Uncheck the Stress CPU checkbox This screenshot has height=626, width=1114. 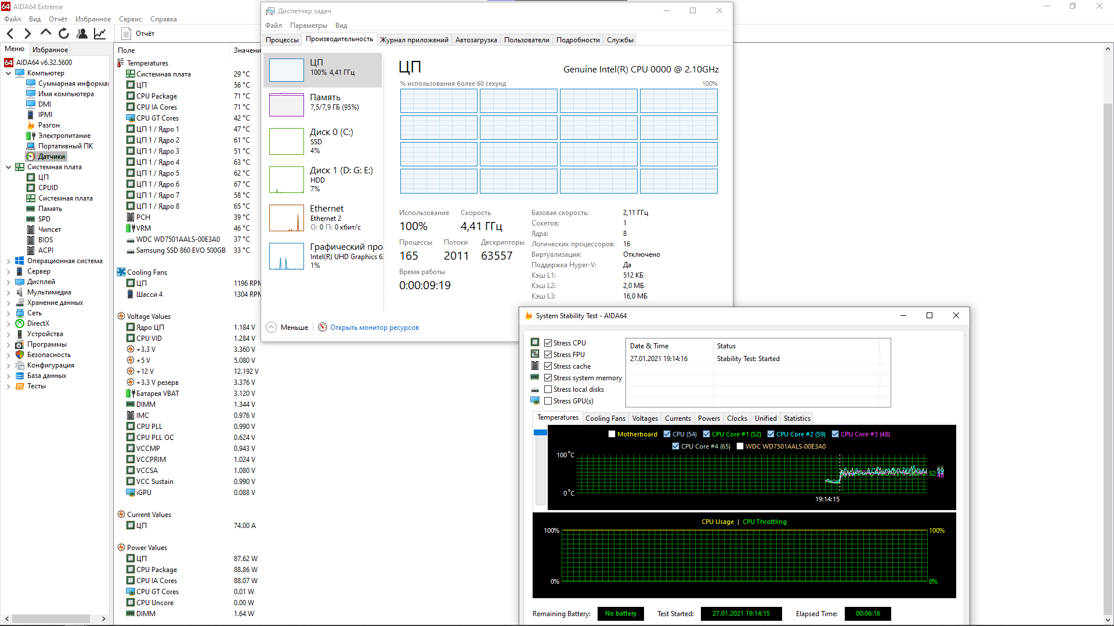[548, 343]
